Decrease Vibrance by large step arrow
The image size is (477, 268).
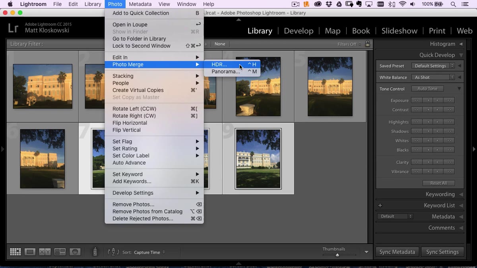[x=417, y=172]
